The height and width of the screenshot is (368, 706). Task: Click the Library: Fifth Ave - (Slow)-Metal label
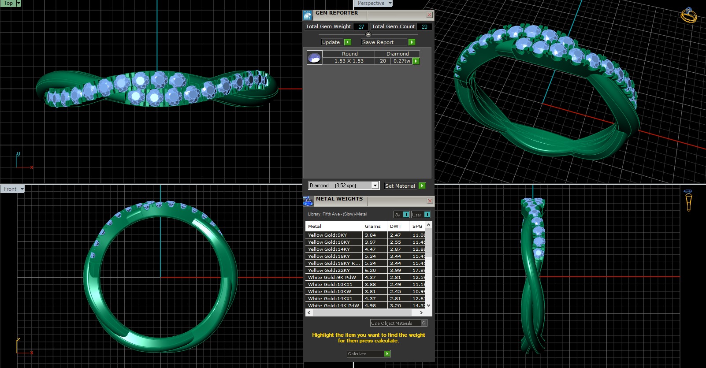tap(337, 214)
